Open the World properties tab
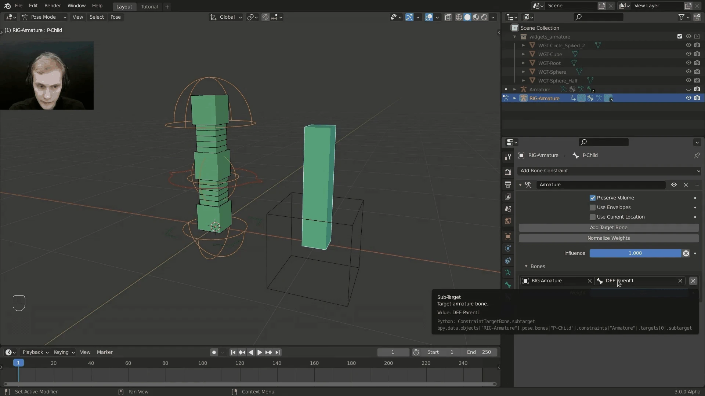The height and width of the screenshot is (396, 705). 508,221
